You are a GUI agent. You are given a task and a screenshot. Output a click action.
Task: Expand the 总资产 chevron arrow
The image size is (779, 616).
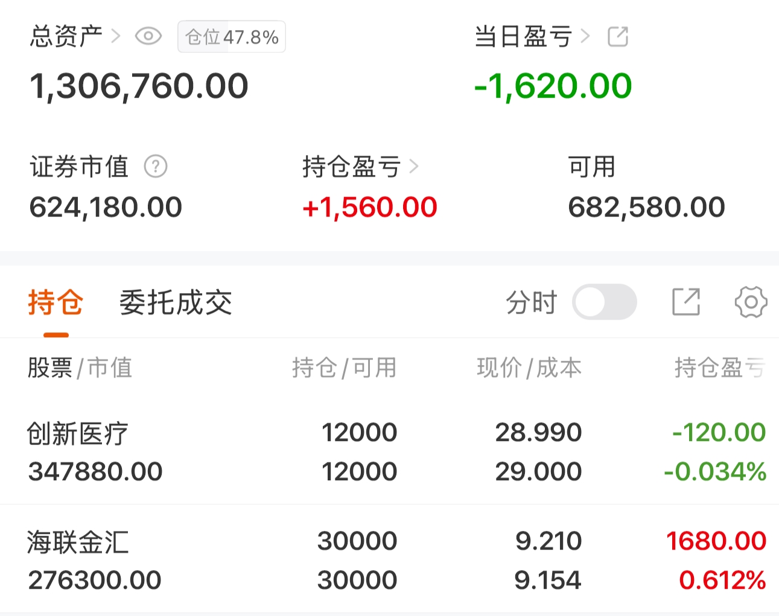coord(116,37)
